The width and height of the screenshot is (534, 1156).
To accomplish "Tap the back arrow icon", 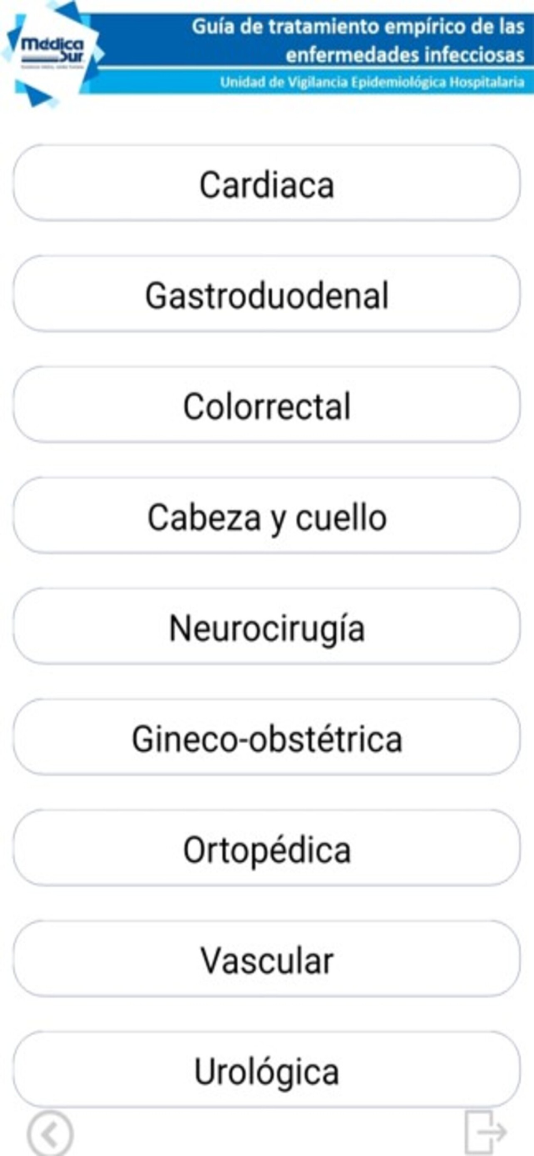I will click(x=50, y=1134).
